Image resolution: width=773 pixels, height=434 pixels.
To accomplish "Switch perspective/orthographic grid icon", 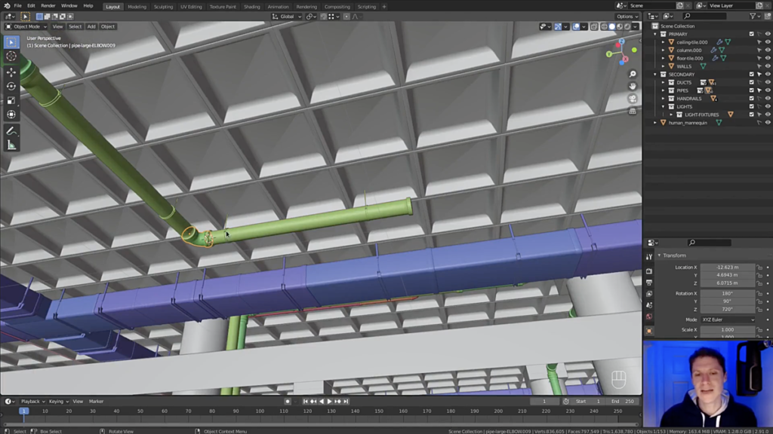I will 633,112.
